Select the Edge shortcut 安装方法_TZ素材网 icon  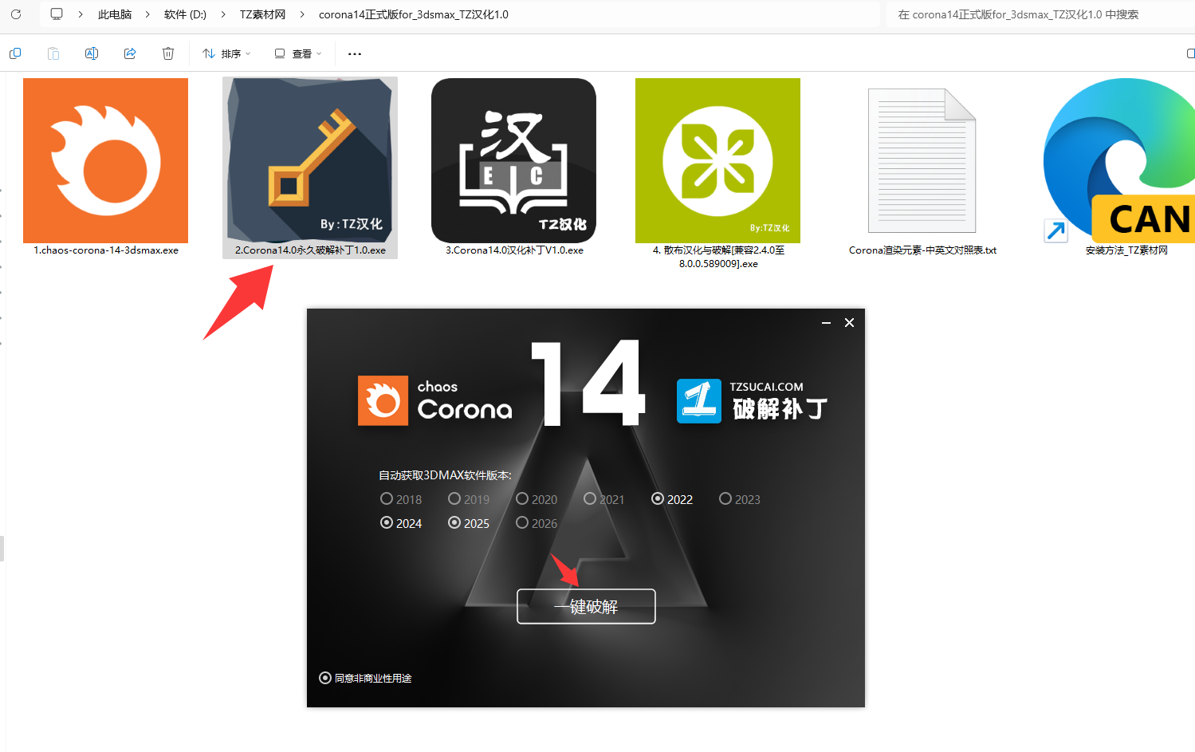point(1118,160)
